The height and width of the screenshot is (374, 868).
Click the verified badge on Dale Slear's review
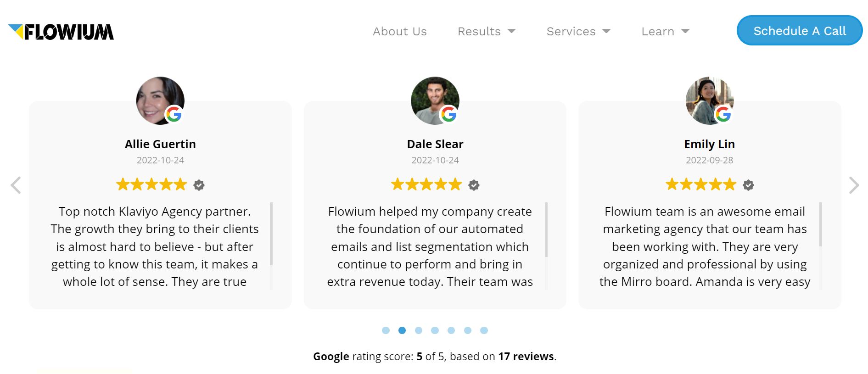click(474, 185)
